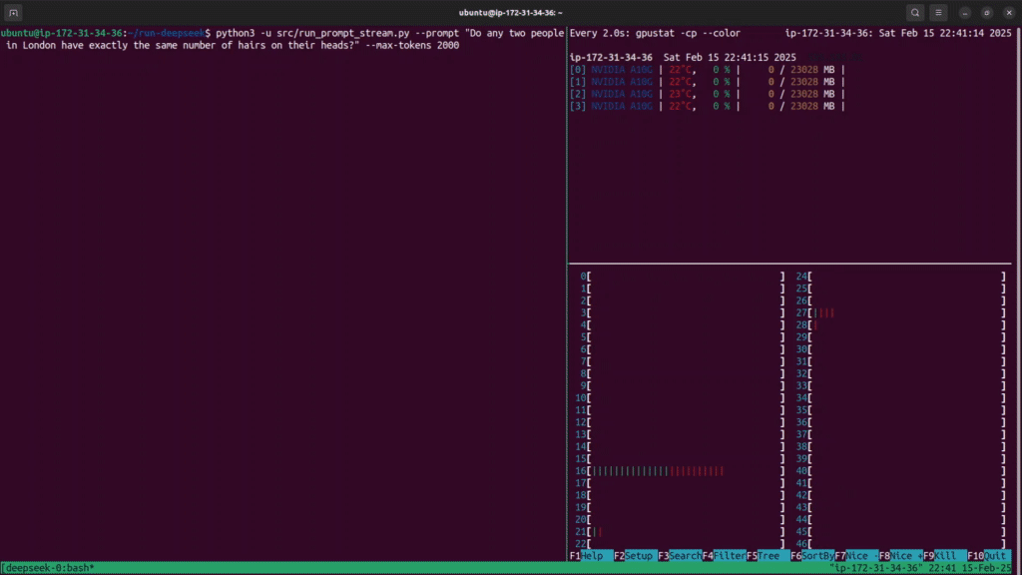Click the new tab icon in title bar

tap(13, 12)
